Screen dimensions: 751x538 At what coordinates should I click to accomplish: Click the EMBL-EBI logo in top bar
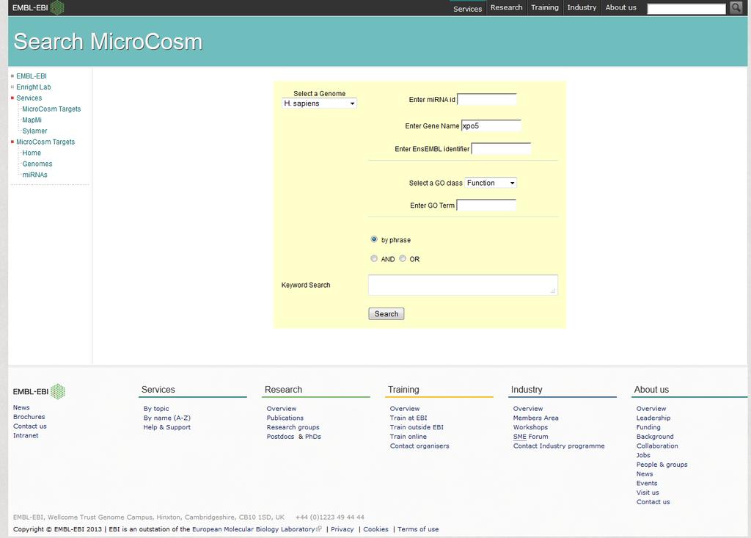(x=38, y=7)
